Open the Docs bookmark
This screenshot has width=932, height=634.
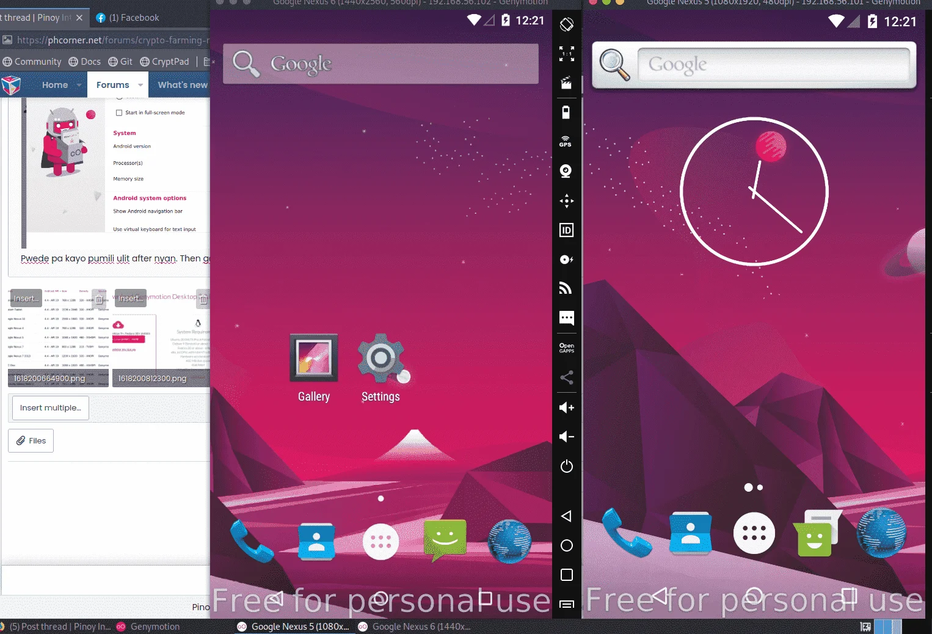coord(85,62)
